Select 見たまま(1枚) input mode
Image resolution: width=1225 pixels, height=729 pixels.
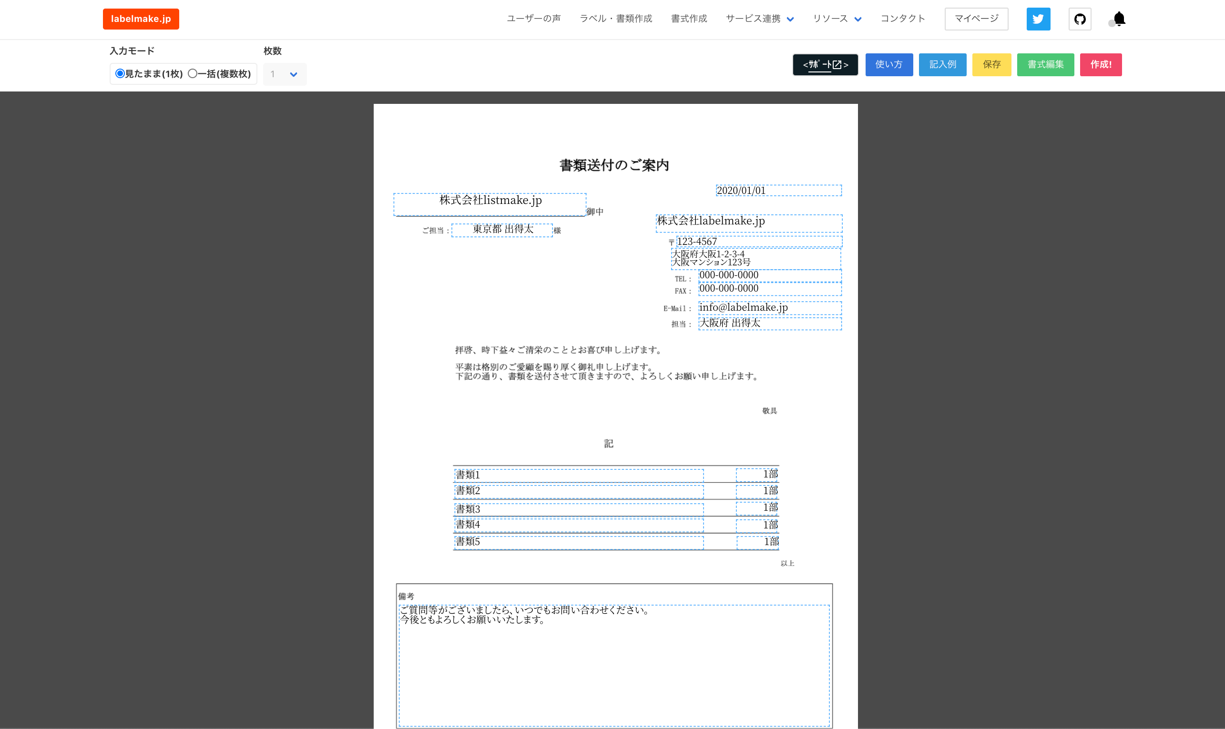click(120, 74)
